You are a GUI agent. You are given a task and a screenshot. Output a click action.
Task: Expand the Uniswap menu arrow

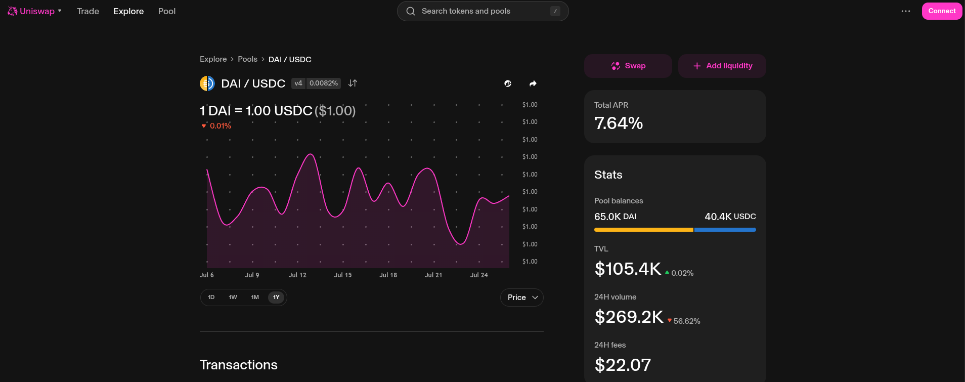click(60, 11)
